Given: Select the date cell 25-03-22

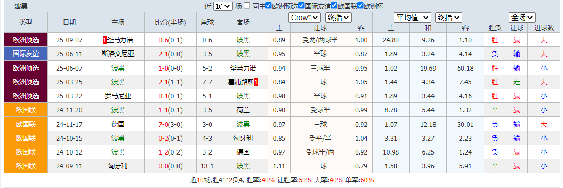Looking at the screenshot, I should [x=69, y=96].
